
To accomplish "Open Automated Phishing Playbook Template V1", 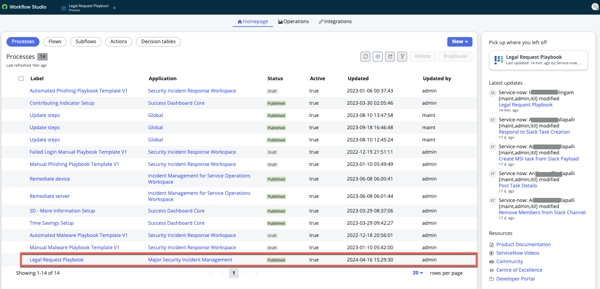I will (79, 91).
